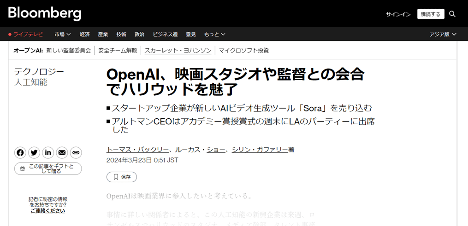Share article on Facebook
This screenshot has width=468, height=226.
(x=20, y=153)
